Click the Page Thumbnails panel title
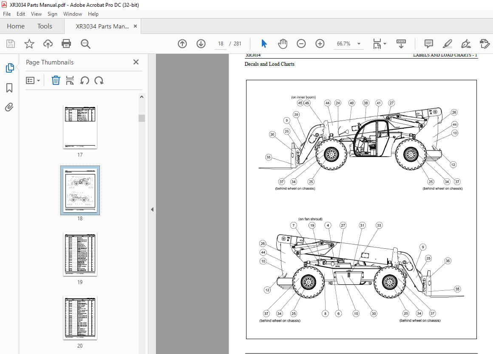Screen dimensions: 493x354 click(x=50, y=62)
